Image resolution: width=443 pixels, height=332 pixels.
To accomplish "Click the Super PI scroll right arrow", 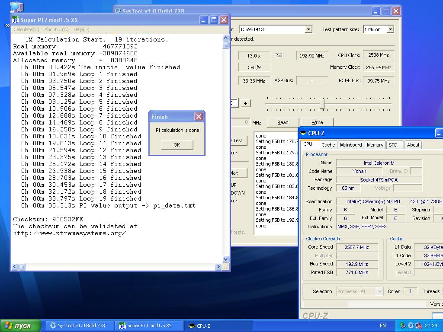I will tap(218, 266).
